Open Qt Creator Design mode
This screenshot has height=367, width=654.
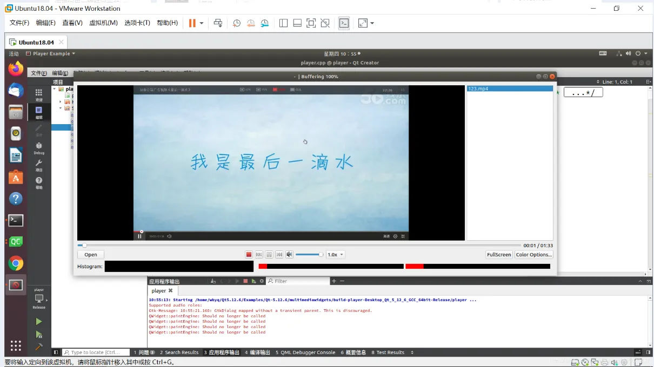click(x=39, y=130)
